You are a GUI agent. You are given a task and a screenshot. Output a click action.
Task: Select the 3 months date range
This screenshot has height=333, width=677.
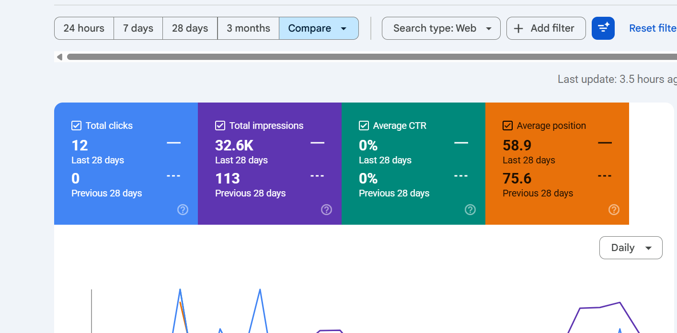coord(248,28)
